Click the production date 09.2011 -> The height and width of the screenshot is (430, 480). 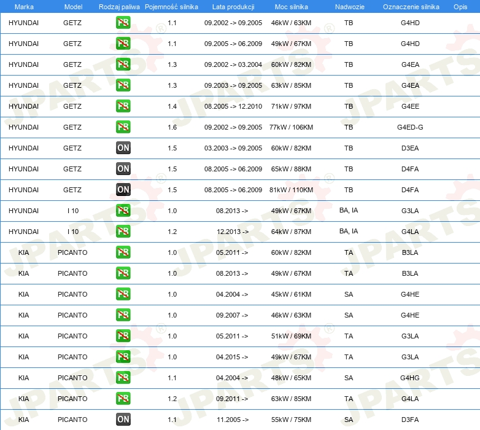point(232,399)
